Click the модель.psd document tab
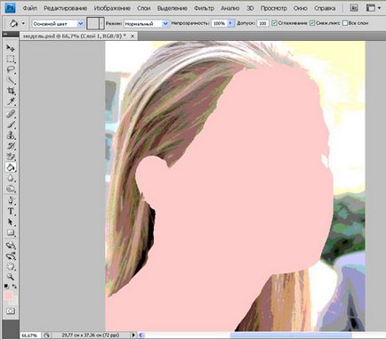This screenshot has height=340, width=386. [x=75, y=36]
